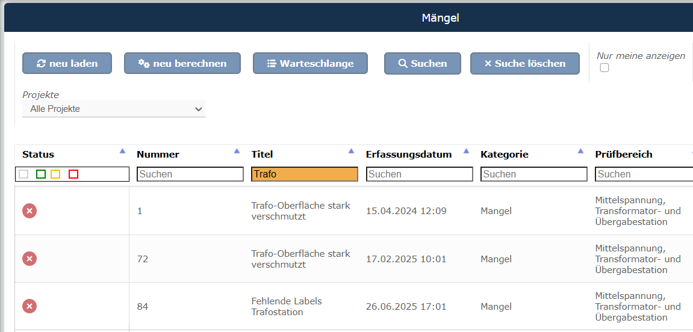Click the 'Suche löschen' button

click(x=525, y=63)
